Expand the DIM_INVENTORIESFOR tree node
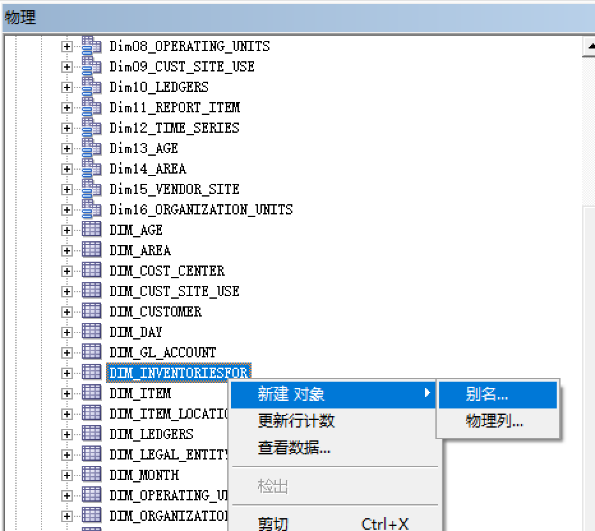Image resolution: width=595 pixels, height=531 pixels. pos(67,373)
